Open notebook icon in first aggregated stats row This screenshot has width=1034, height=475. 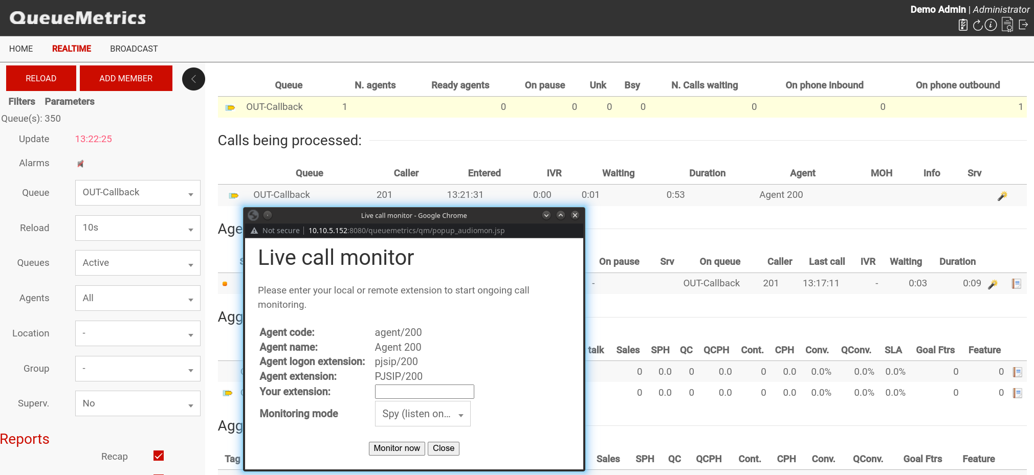[x=1018, y=372]
